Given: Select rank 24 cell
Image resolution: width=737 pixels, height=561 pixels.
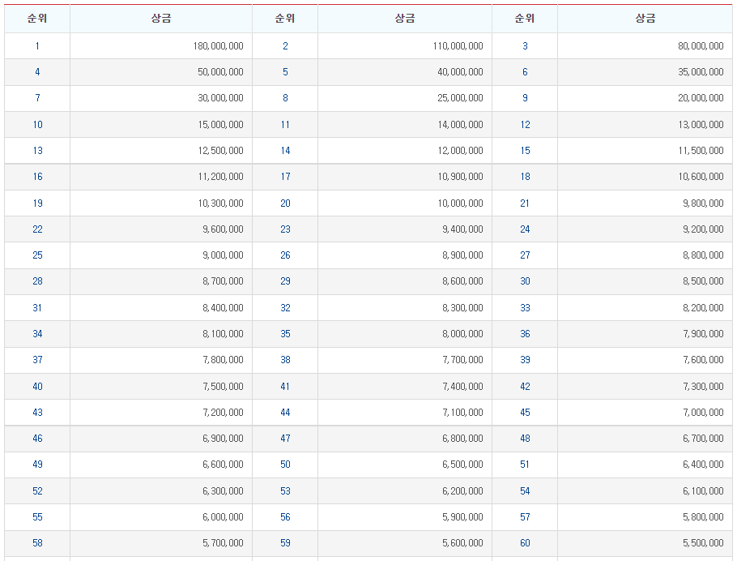Looking at the screenshot, I should tap(525, 229).
